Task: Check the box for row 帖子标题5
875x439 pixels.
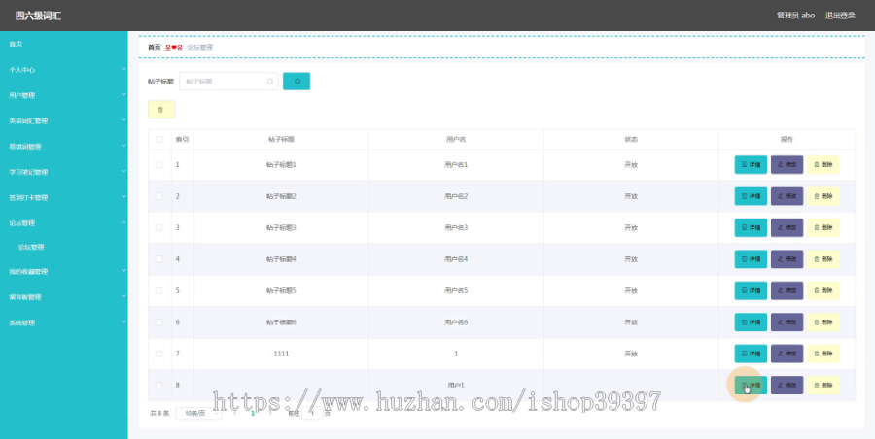Action: point(159,290)
